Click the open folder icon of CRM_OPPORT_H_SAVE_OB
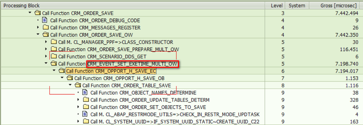Viewport: 363px width, 125px height. point(70,78)
